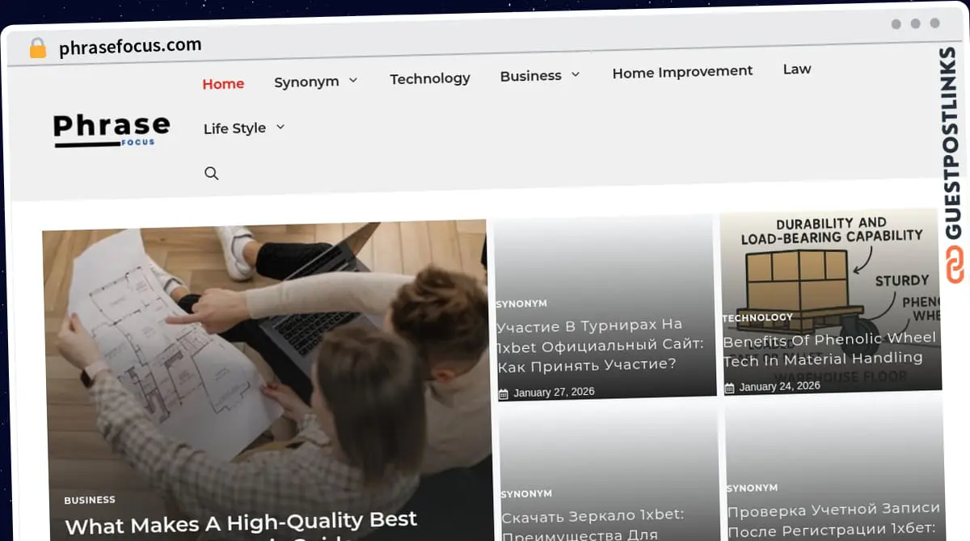970x541 pixels.
Task: Click calendar icon beside January 24, 2026
Action: click(729, 388)
